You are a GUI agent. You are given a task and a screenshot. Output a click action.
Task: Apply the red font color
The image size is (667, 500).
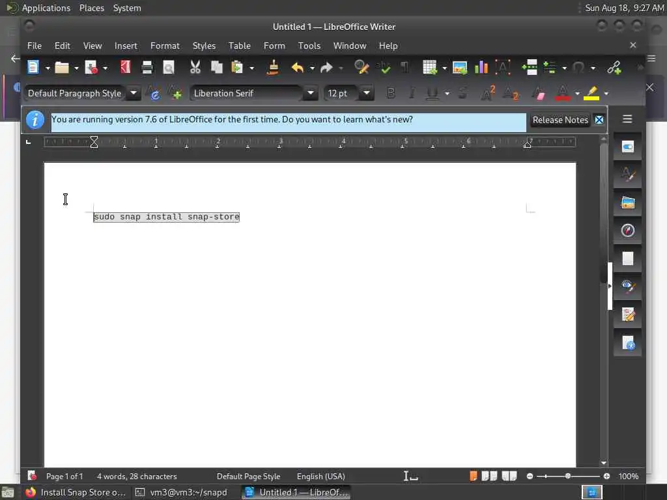coord(562,93)
